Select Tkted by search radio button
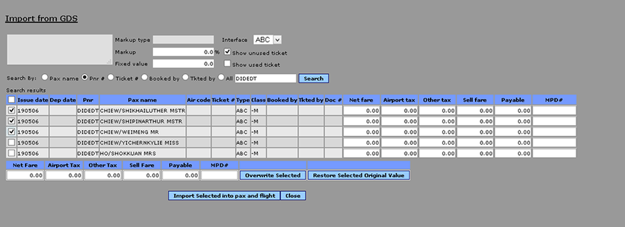625x227 pixels. (185, 77)
